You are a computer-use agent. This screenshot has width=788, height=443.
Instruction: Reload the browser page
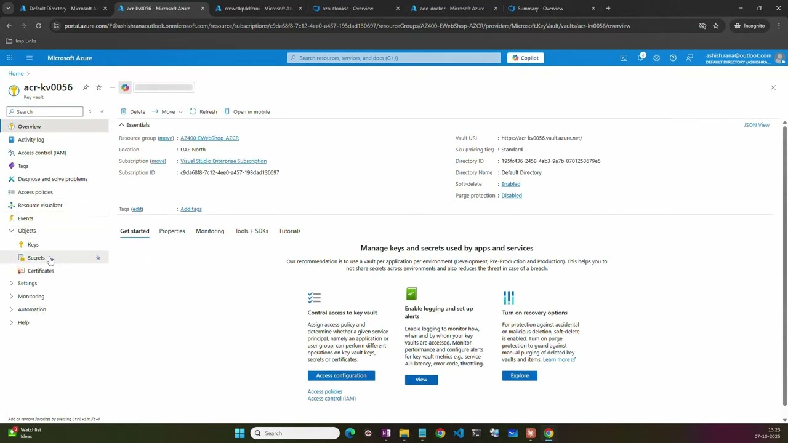pyautogui.click(x=38, y=26)
